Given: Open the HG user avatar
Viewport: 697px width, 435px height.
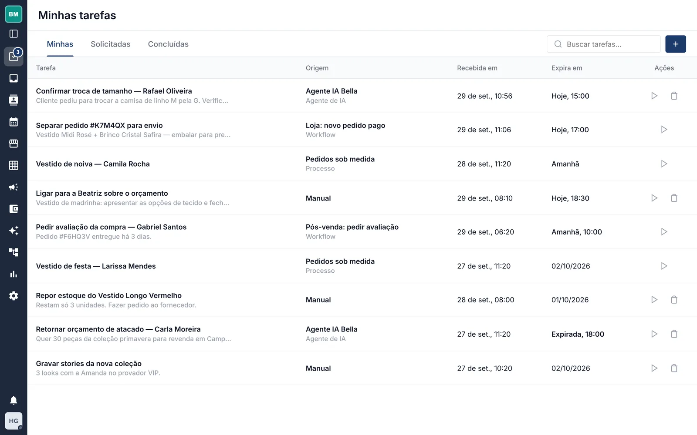Looking at the screenshot, I should [14, 421].
